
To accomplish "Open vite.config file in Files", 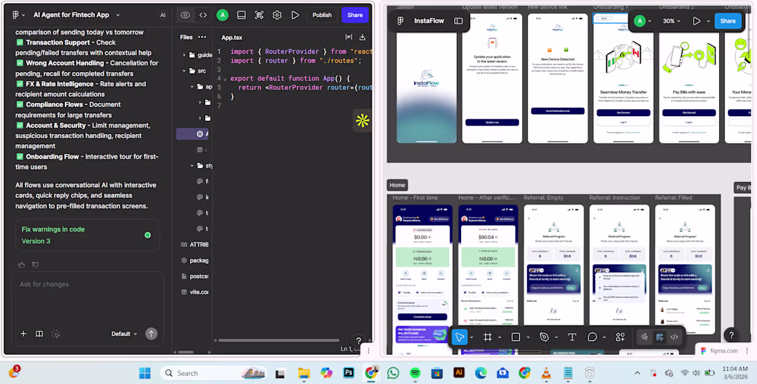I will (195, 292).
